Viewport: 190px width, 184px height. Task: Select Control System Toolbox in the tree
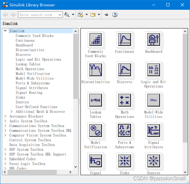30,140
